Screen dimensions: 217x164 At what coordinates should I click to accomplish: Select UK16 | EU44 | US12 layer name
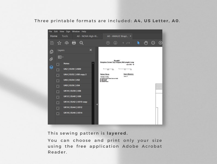73,107
